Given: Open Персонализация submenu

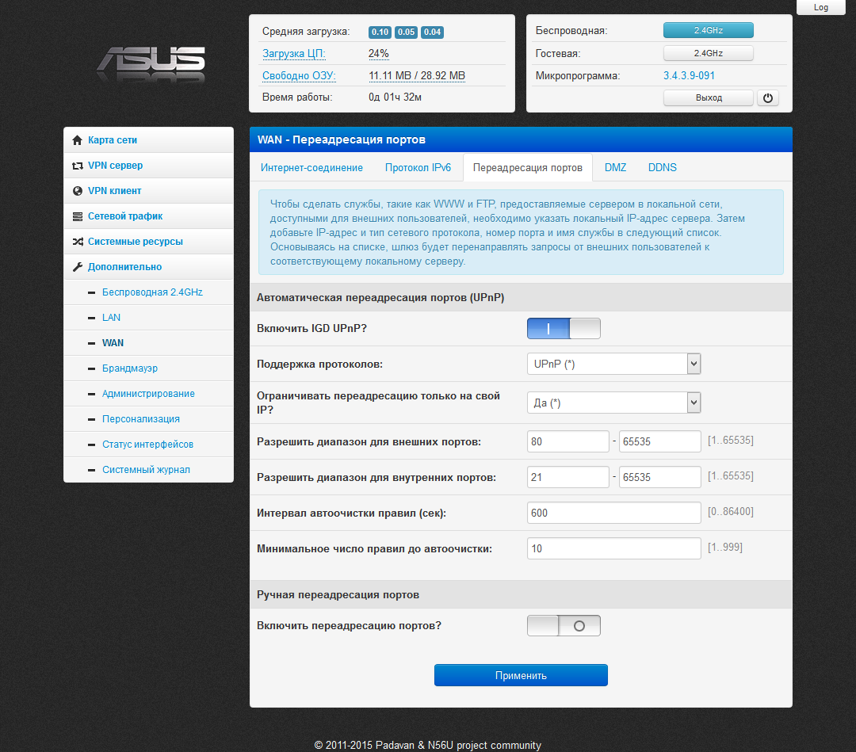Looking at the screenshot, I should click(x=141, y=419).
